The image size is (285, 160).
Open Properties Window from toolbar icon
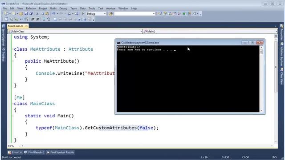tap(164, 14)
